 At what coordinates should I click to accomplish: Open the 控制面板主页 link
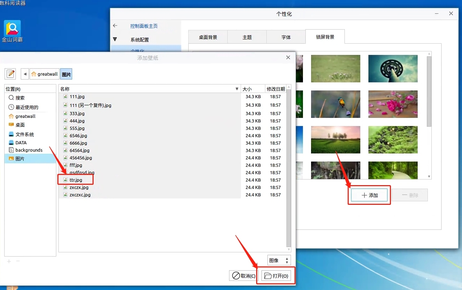pos(144,26)
